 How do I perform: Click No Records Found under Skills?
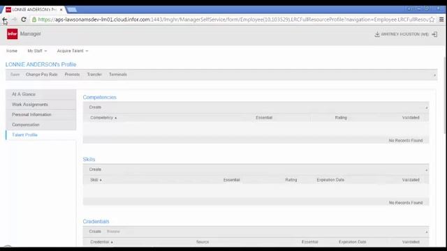[x=406, y=203]
